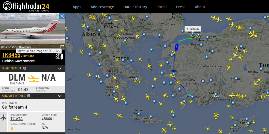Collapse the Aircraft Details section

[x=59, y=96]
